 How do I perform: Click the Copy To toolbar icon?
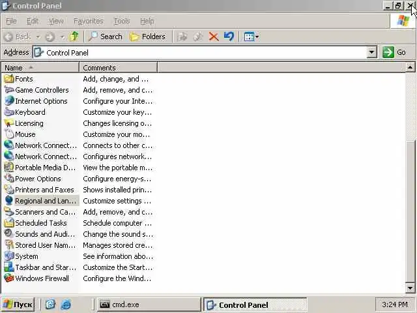click(x=198, y=37)
